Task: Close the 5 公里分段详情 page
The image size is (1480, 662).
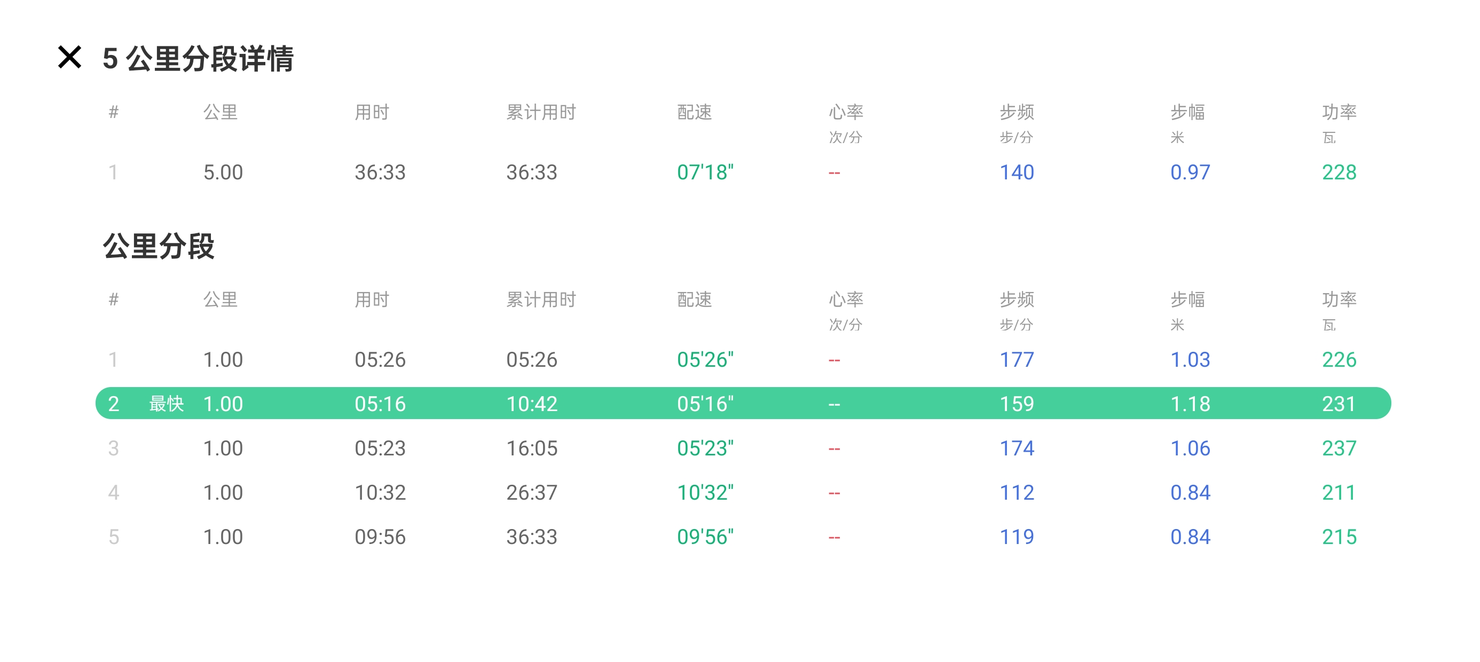Action: point(69,58)
